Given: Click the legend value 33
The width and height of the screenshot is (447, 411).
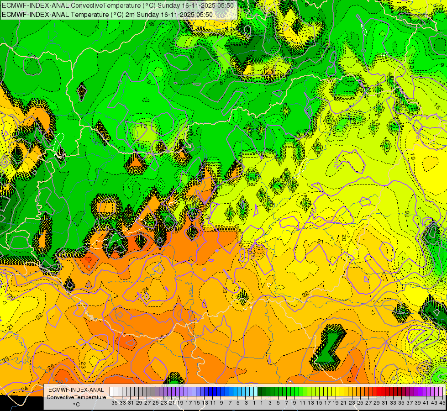Looking at the screenshot, I should click(393, 403).
